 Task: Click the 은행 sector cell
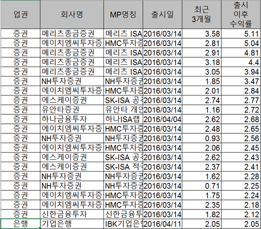pos(20,224)
